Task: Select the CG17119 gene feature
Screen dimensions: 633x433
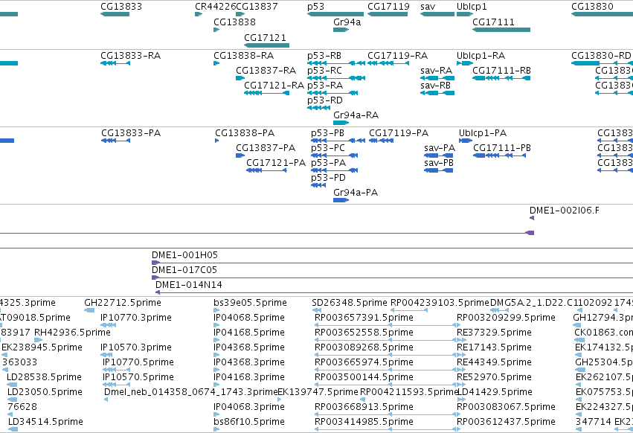Action: tap(388, 14)
